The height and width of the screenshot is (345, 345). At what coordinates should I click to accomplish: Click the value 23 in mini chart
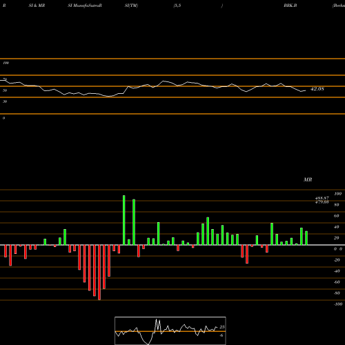click(x=221, y=327)
